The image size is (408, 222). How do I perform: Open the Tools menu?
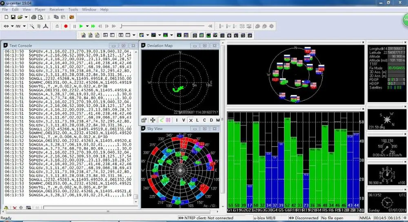[73, 9]
